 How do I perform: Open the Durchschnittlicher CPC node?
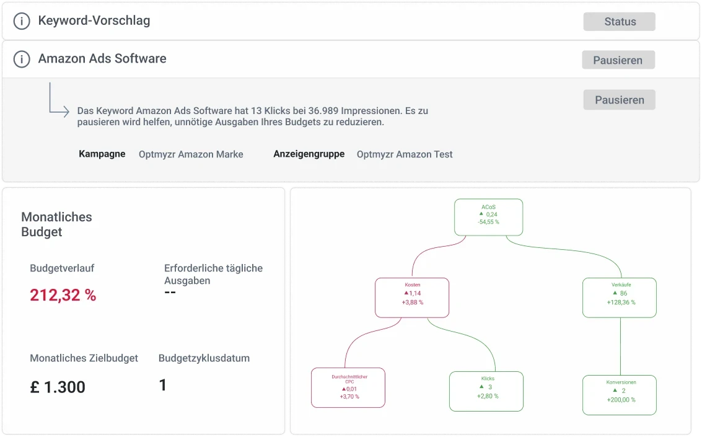348,387
